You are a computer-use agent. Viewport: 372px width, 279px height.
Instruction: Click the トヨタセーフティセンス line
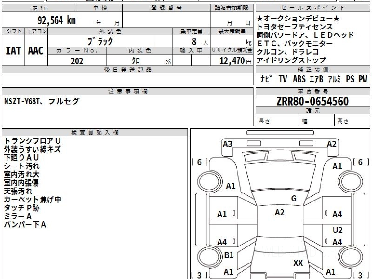[295, 27]
